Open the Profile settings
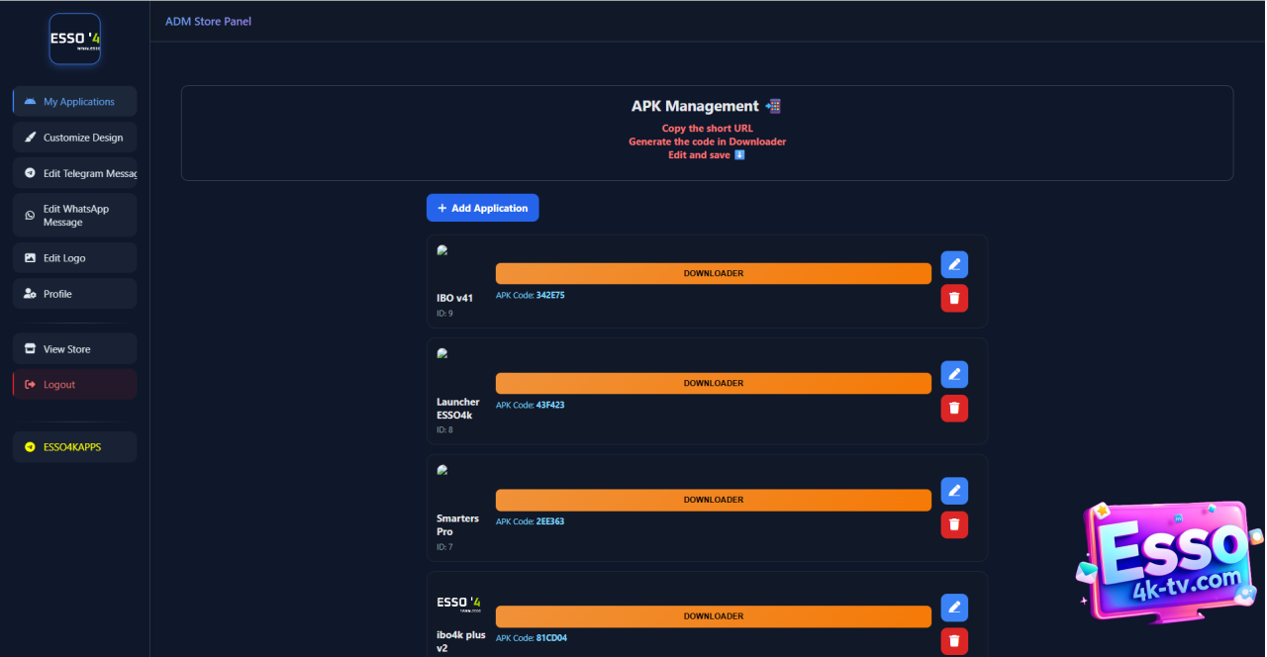Image resolution: width=1267 pixels, height=657 pixels. [75, 294]
